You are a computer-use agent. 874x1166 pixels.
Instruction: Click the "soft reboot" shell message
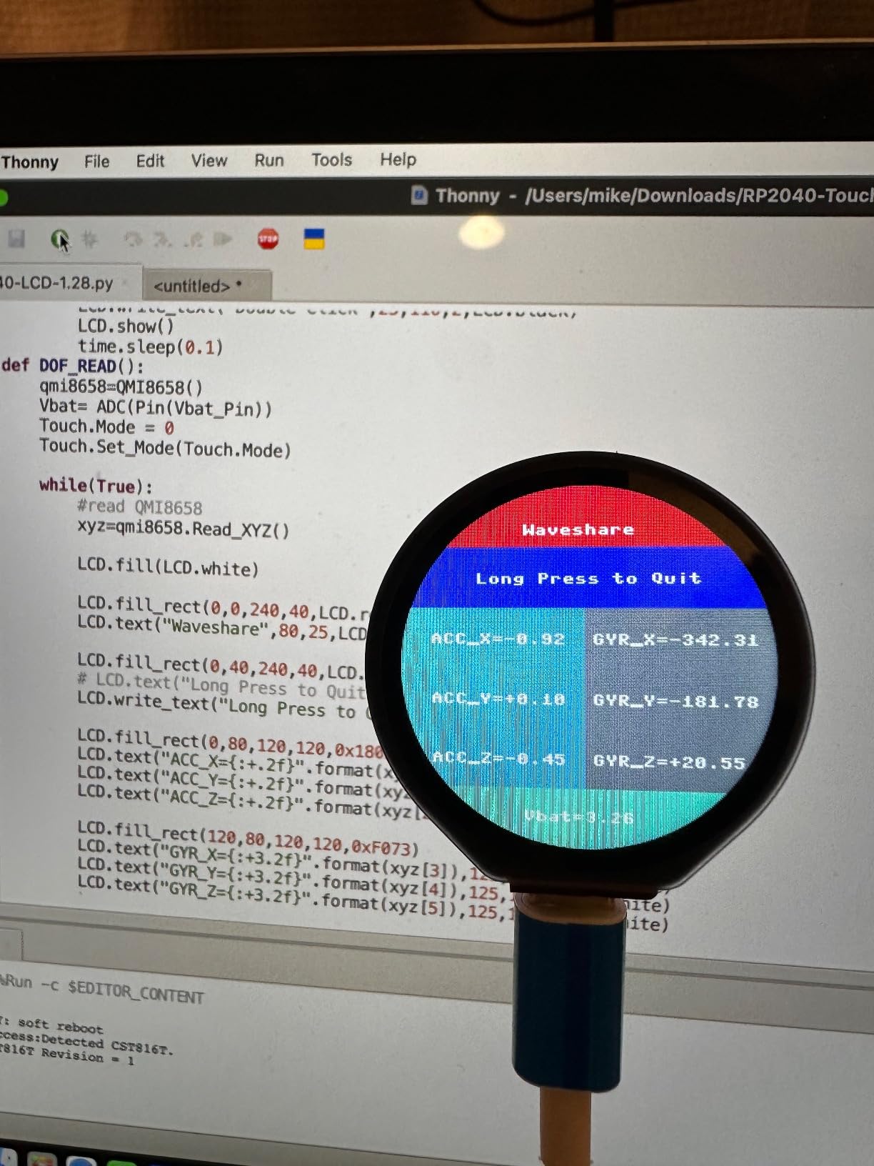tap(61, 1026)
